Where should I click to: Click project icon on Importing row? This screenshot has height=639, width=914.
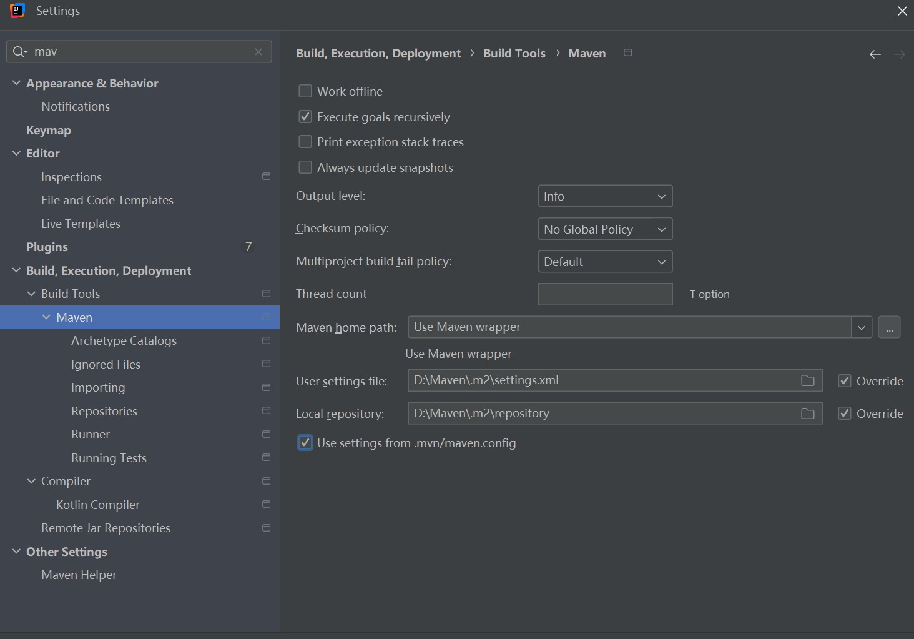(x=267, y=387)
